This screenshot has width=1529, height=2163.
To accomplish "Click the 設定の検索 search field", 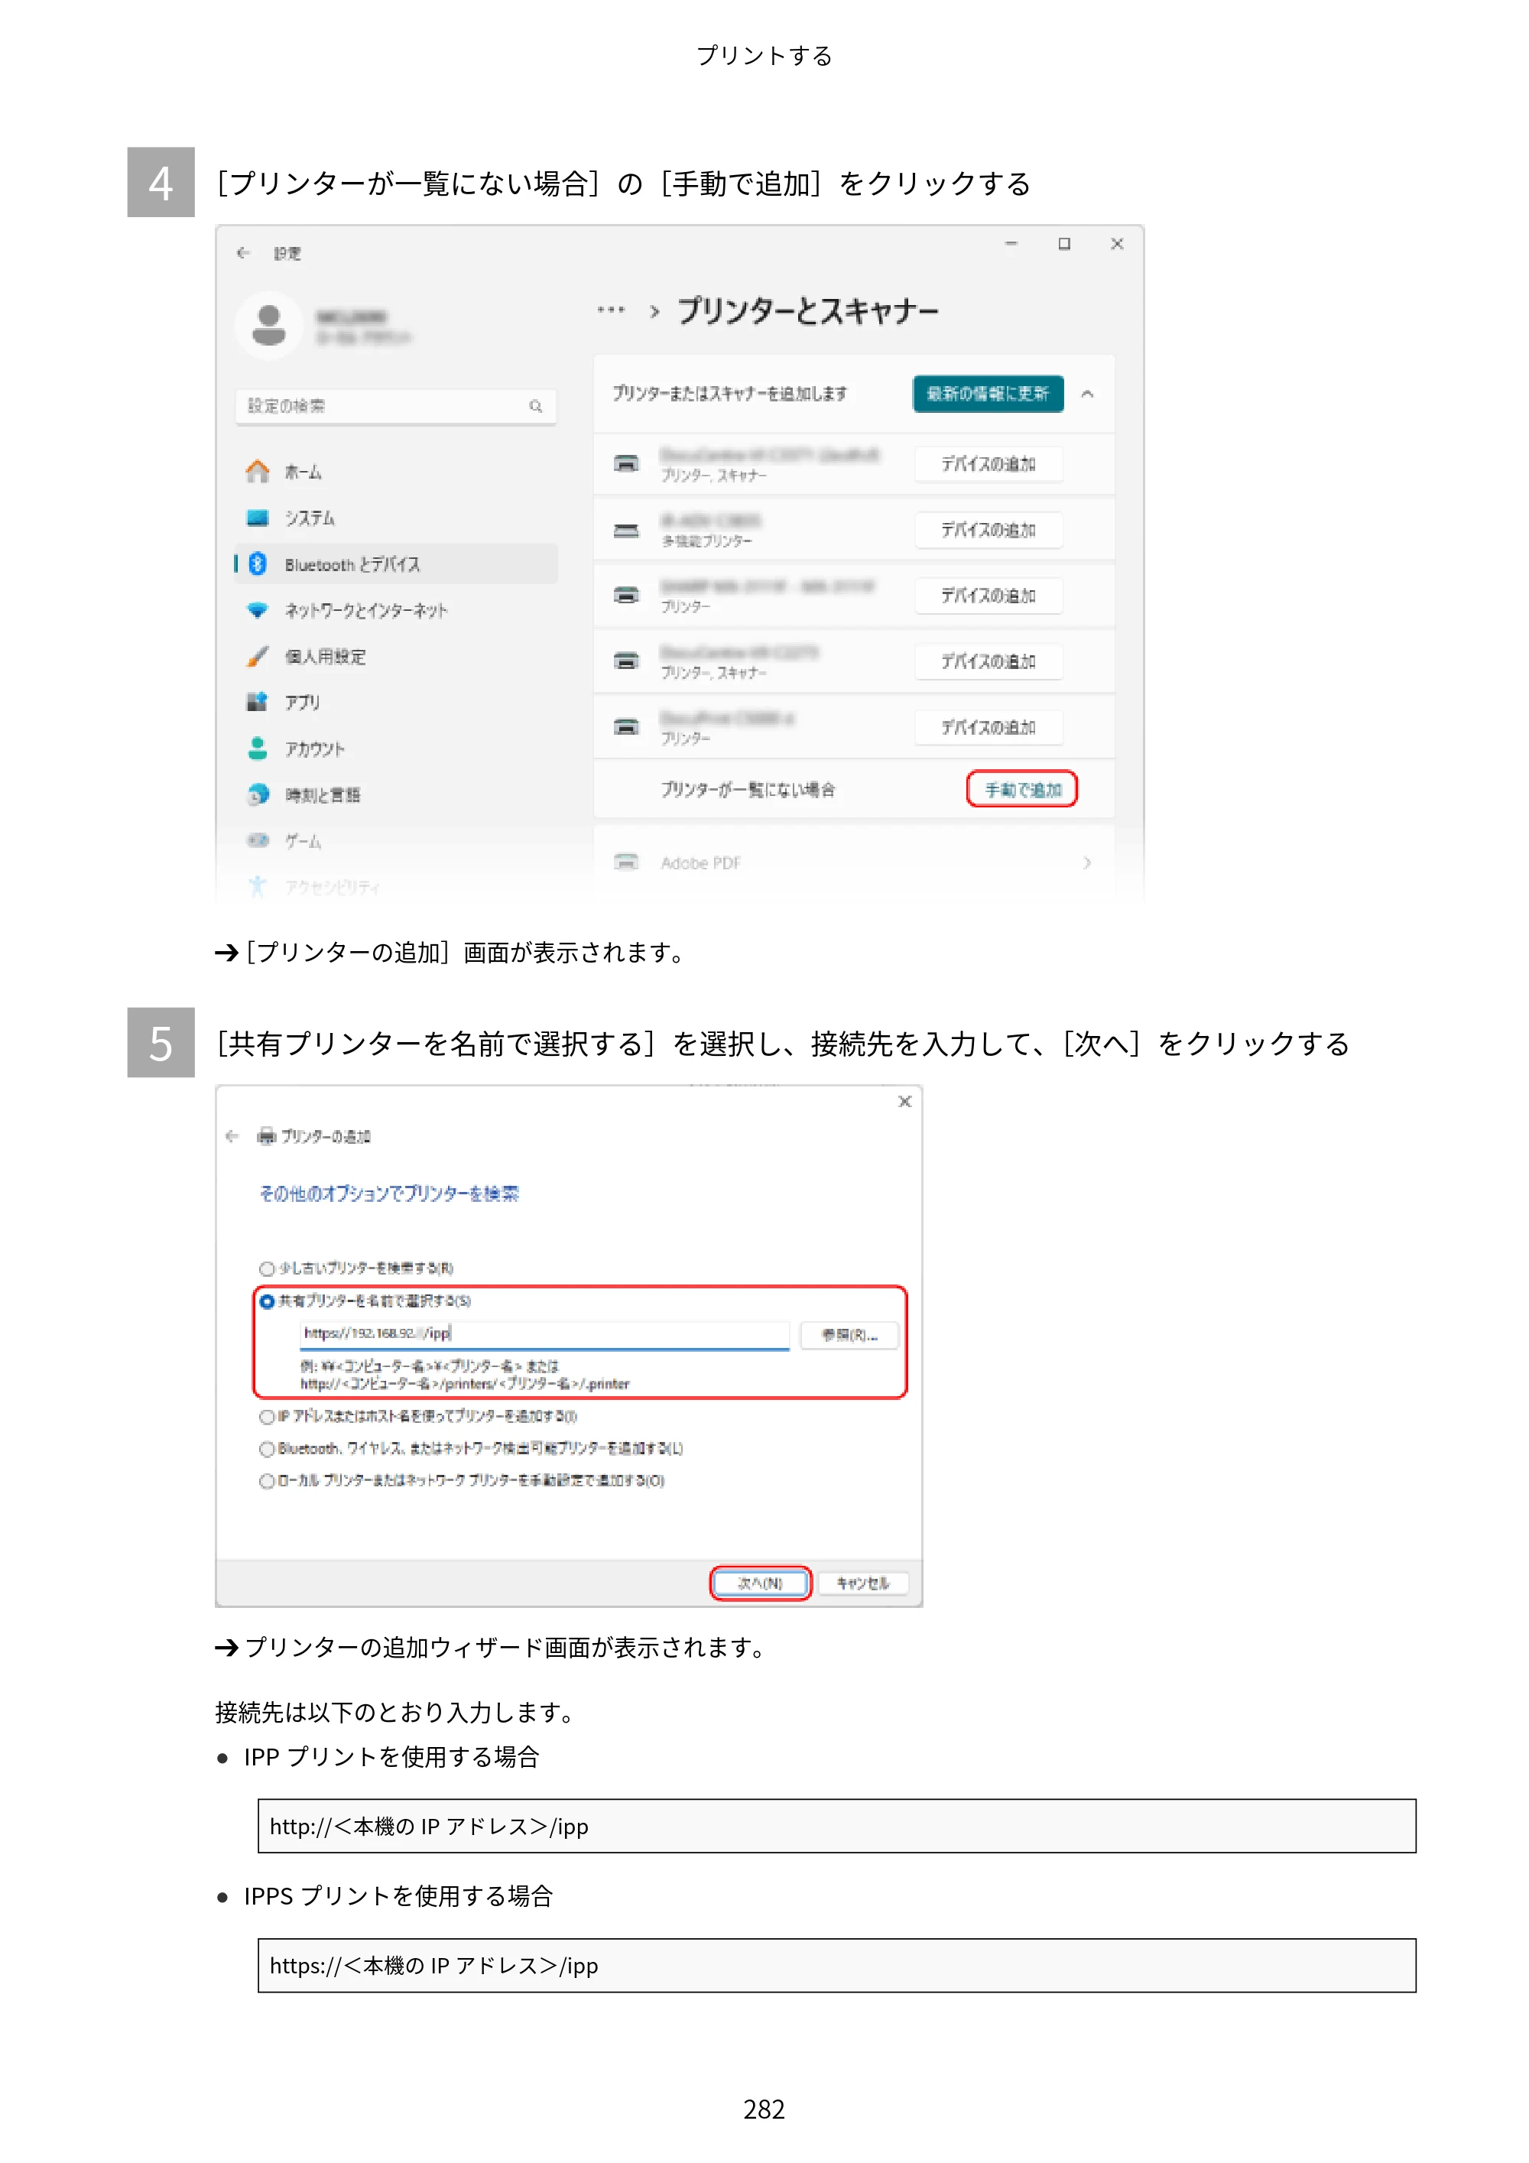I will (396, 406).
